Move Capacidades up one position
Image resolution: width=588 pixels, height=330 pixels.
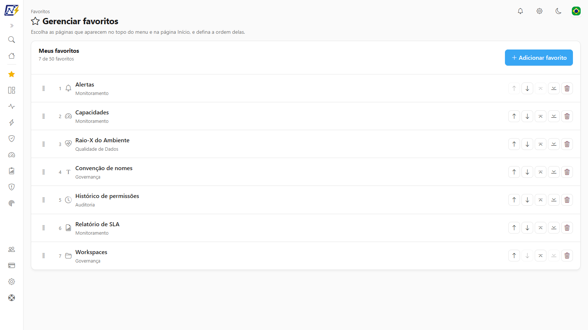click(514, 116)
